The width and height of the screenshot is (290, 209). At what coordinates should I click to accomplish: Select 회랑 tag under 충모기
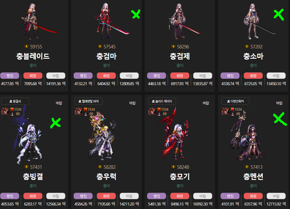180,196
